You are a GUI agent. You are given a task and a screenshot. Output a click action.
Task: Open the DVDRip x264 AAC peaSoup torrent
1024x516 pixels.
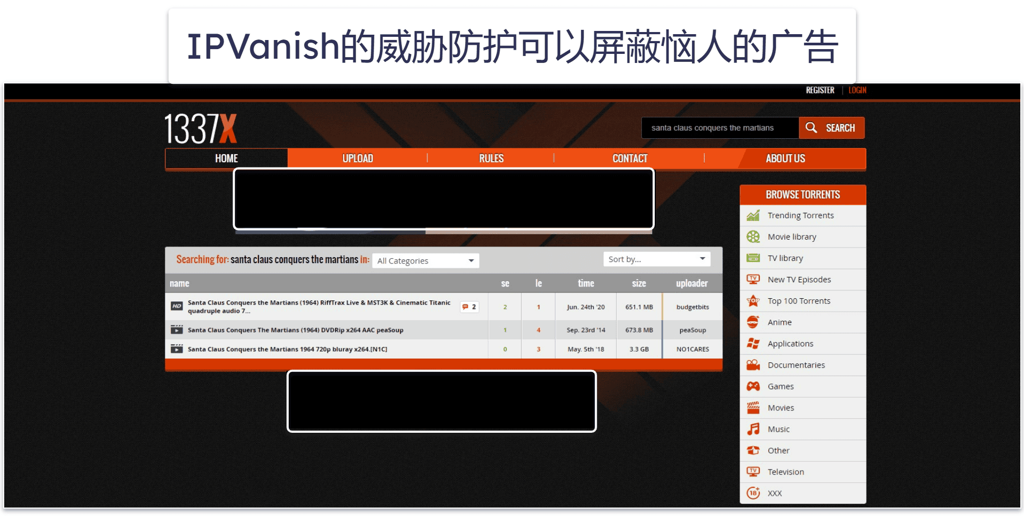tap(295, 330)
